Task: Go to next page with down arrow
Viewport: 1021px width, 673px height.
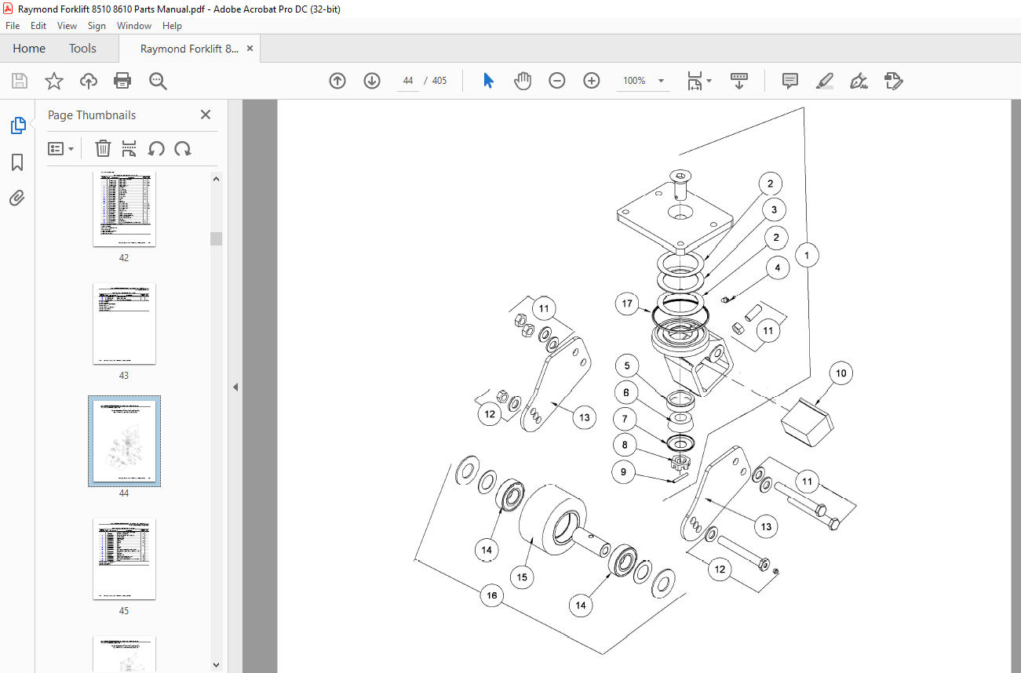Action: click(372, 81)
